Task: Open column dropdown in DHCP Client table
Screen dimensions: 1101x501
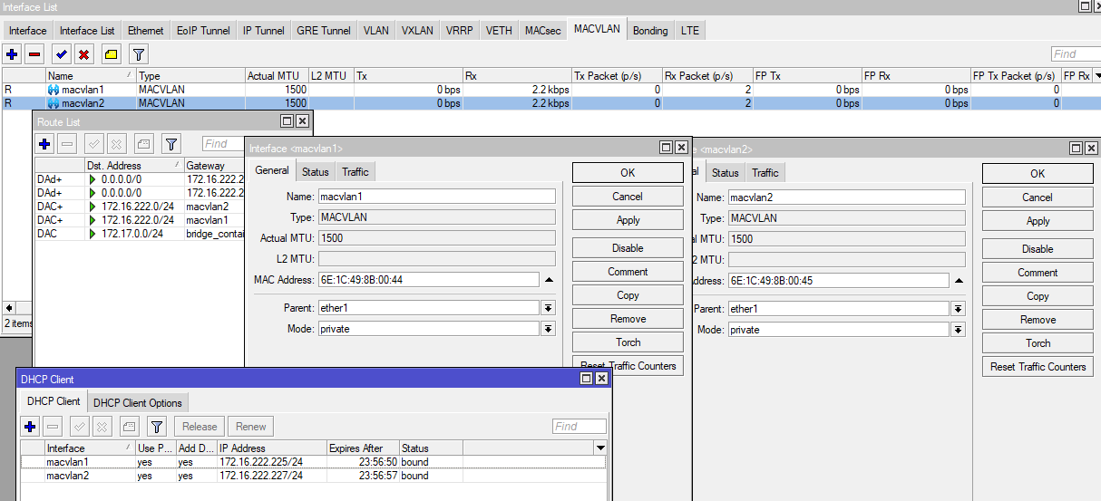Action: click(600, 448)
